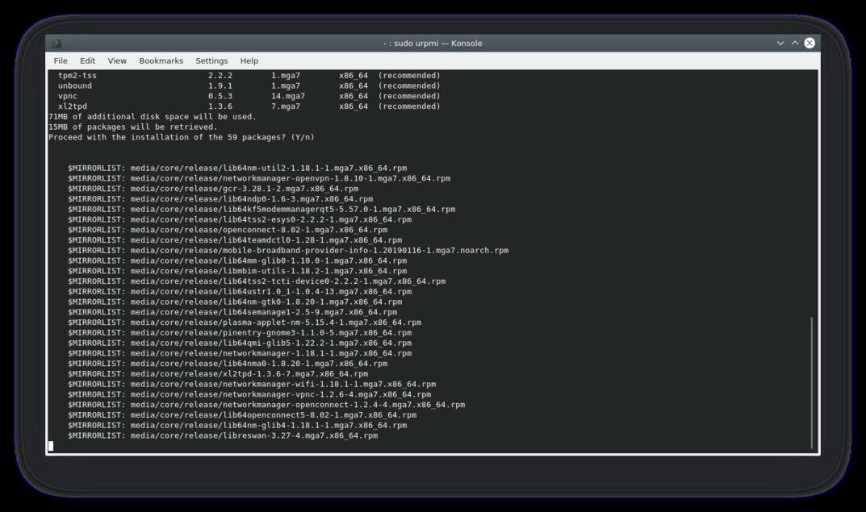
Task: Click the lib64qmi-glib5-1.22.2 rpm line
Action: click(240, 343)
